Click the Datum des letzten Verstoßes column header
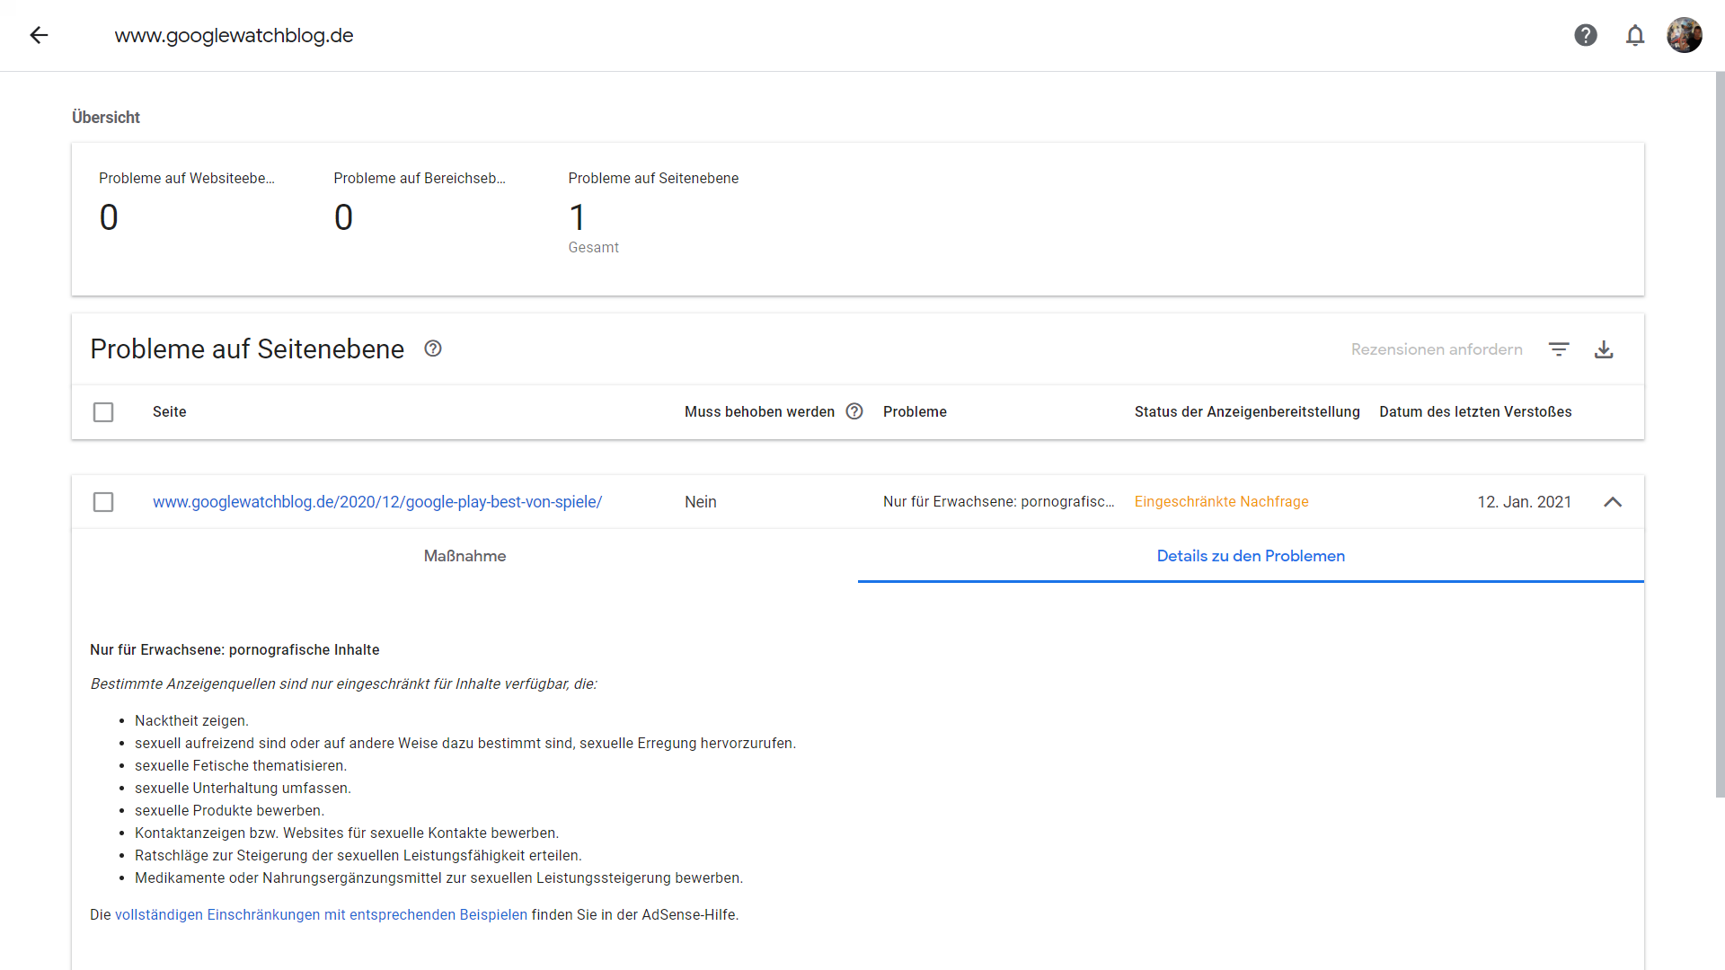This screenshot has height=970, width=1725. click(1475, 411)
